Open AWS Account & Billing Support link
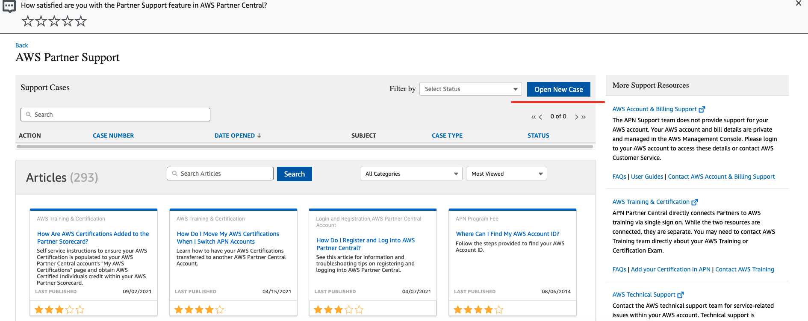The height and width of the screenshot is (321, 808). click(x=655, y=109)
